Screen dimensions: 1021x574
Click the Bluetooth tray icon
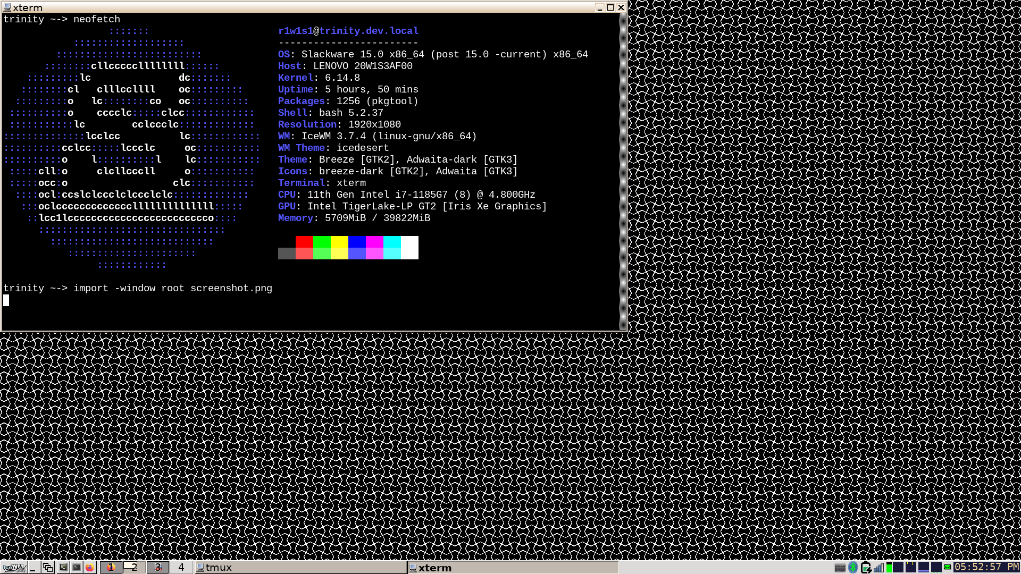pyautogui.click(x=853, y=568)
